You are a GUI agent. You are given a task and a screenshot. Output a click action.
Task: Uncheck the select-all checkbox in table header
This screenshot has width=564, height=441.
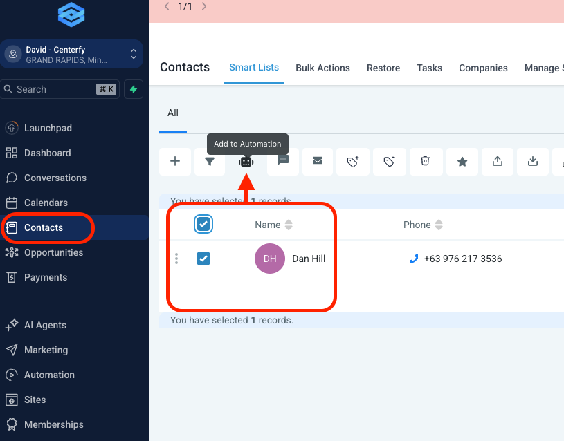[203, 224]
